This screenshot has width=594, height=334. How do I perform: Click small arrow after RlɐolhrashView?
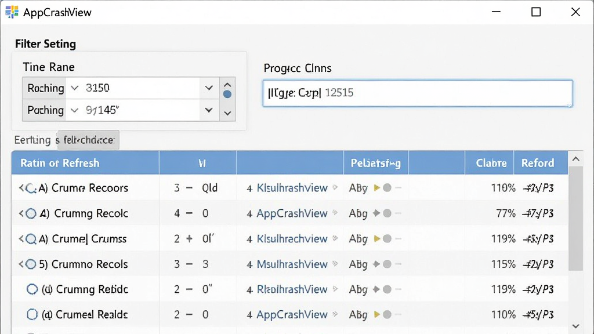(335, 289)
